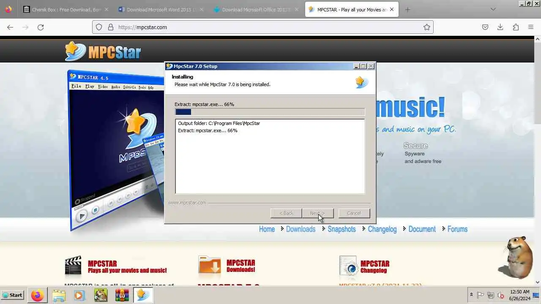Close the Chomik Box tab

click(106, 9)
